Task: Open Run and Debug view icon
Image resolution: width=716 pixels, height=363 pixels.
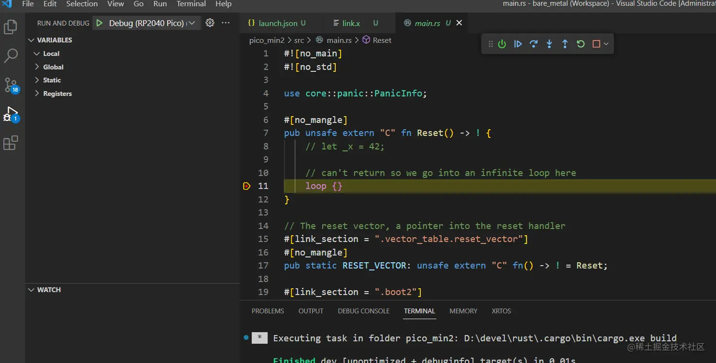Action: [x=11, y=114]
